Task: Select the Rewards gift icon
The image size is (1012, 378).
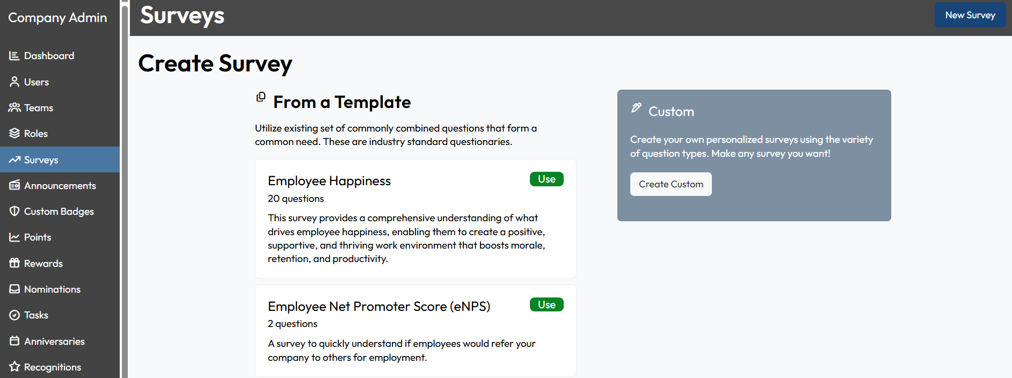Action: [14, 263]
